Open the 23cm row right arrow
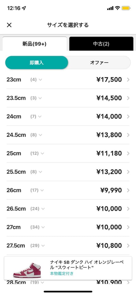This screenshot has width=136, height=295. point(128,80)
